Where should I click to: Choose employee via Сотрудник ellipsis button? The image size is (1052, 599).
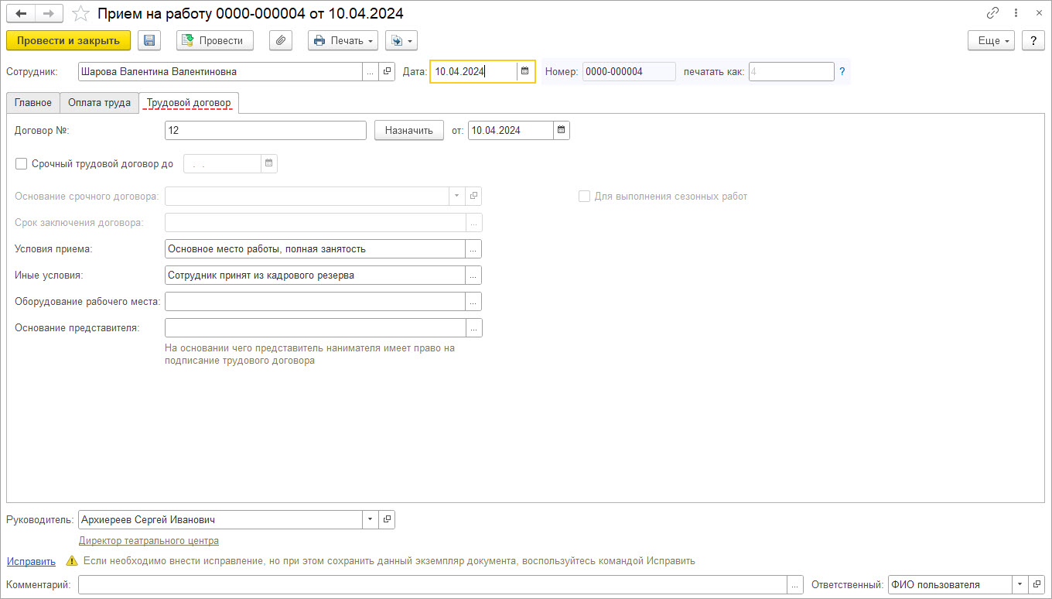coord(371,71)
